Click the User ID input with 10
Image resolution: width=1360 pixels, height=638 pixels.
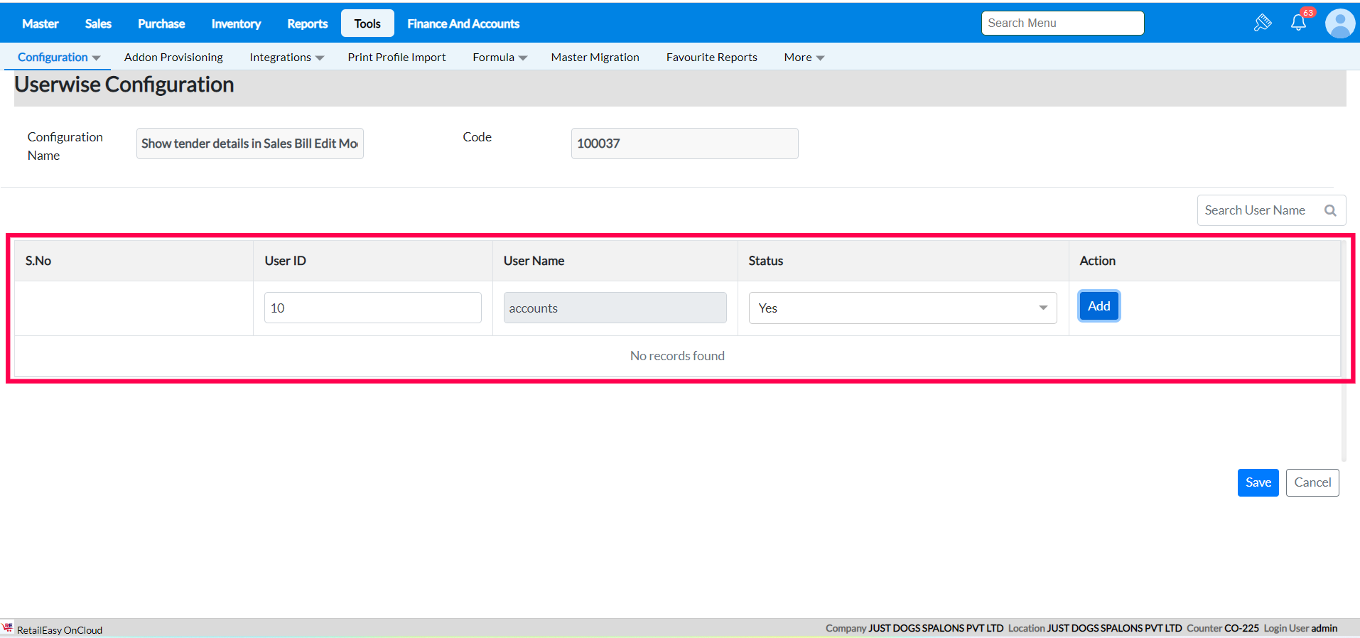point(372,308)
